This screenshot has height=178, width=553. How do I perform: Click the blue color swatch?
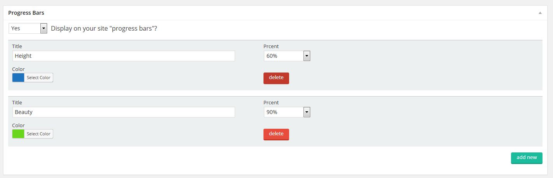18,78
